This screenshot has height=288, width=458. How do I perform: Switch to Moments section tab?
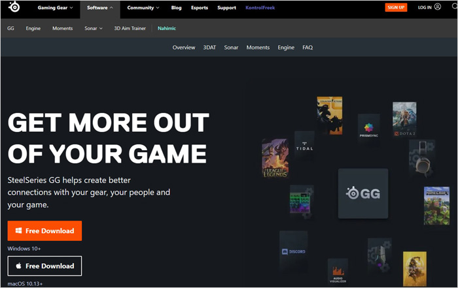[258, 47]
